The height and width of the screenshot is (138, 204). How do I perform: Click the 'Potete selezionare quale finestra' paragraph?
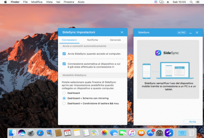coord(89,85)
